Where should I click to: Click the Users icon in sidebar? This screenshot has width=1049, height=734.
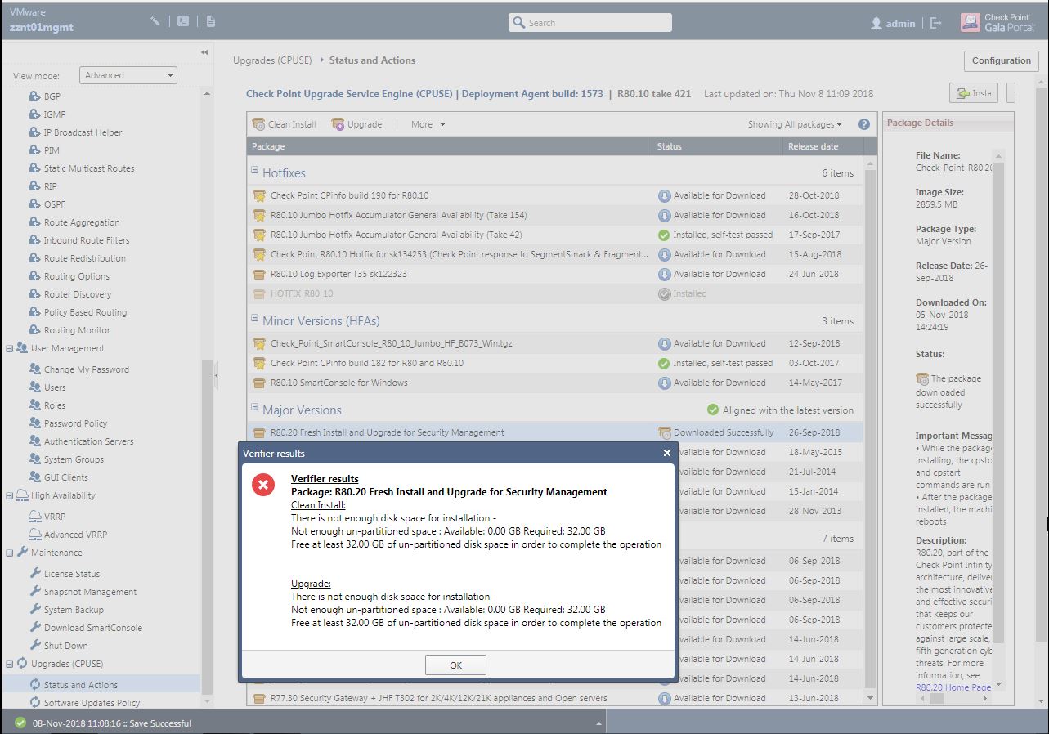(x=34, y=387)
